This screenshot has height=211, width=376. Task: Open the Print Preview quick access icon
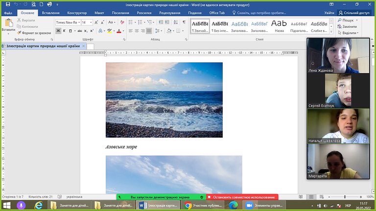pyautogui.click(x=33, y=4)
